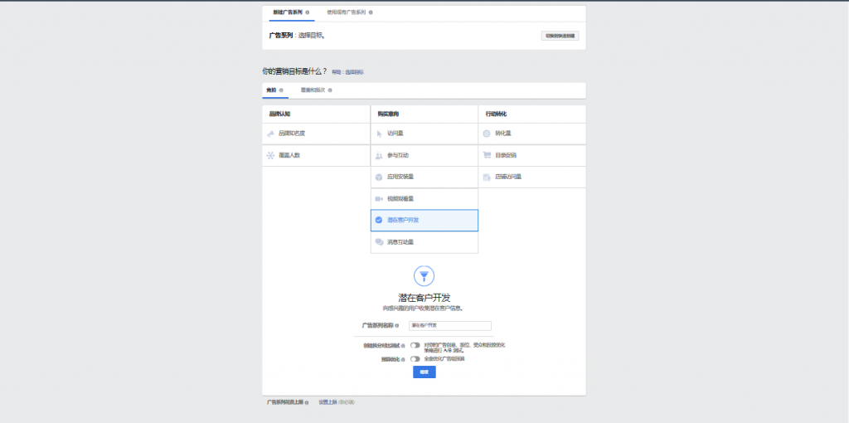Viewport: 849px width, 423px height.
Task: Open info icon beside 广告系列花费上限
Action: click(x=307, y=402)
